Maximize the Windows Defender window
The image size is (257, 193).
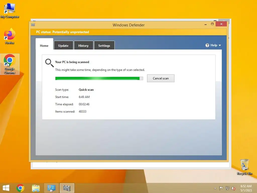212,24
